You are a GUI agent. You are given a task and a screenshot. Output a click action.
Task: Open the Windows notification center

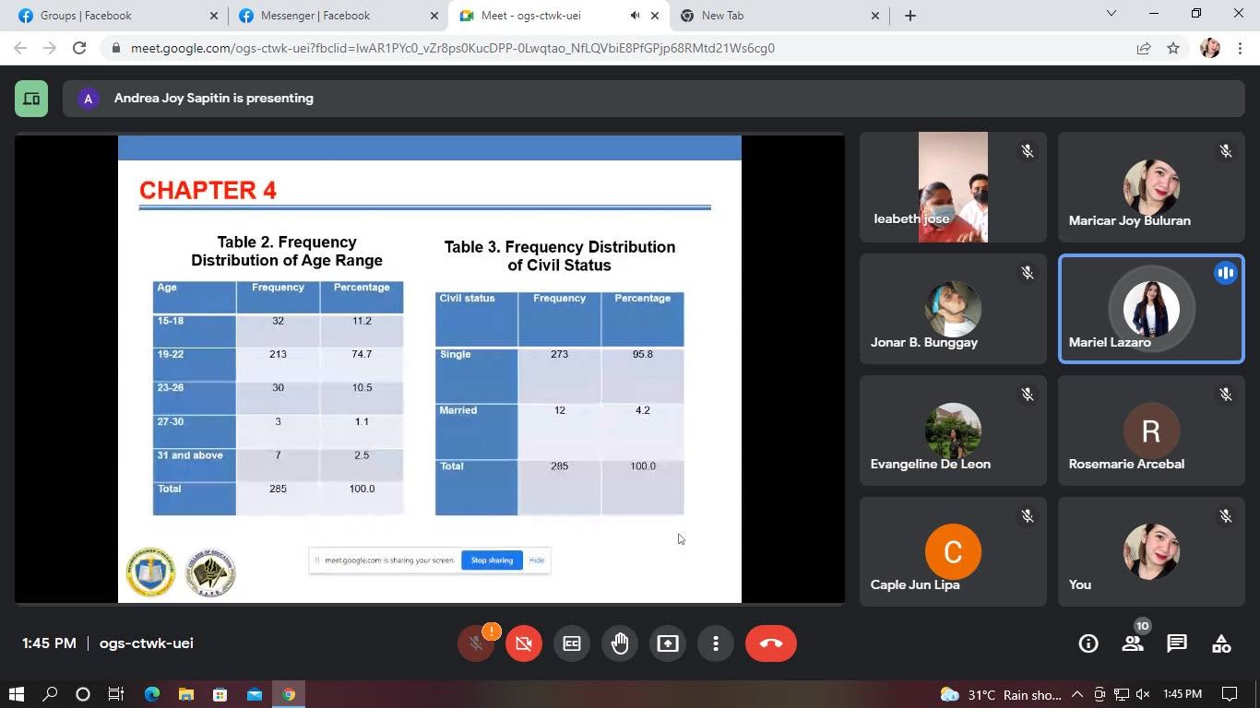click(x=1230, y=694)
